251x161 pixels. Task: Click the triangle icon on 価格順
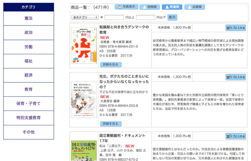point(144,7)
